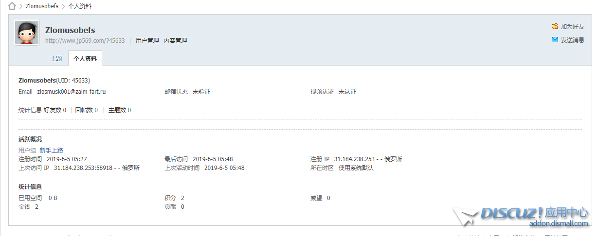The height and width of the screenshot is (236, 597).
Task: Click the 发送消息 text link
Action: 573,40
